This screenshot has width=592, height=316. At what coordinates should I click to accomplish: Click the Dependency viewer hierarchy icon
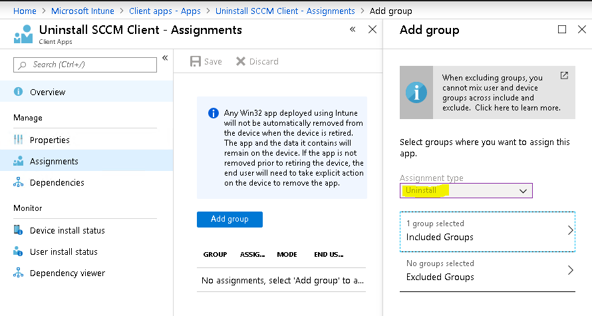(x=18, y=273)
